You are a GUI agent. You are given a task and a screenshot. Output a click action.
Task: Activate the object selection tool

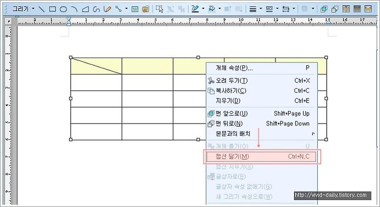[159, 9]
